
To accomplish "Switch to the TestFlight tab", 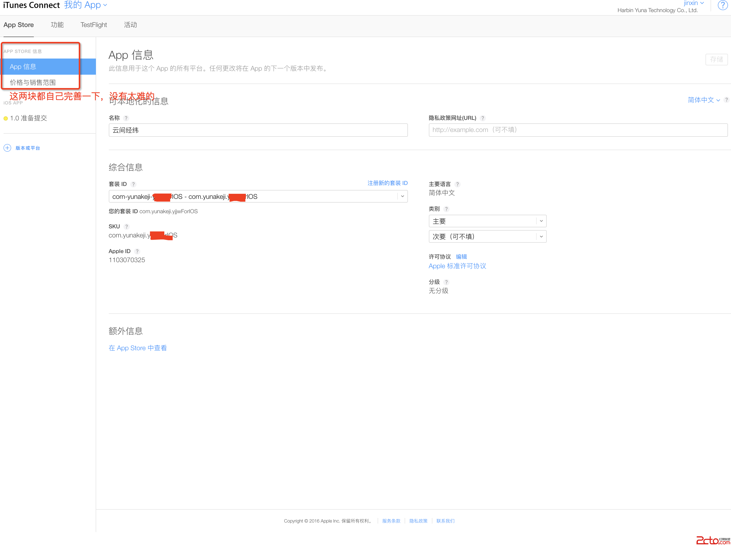I will (x=94, y=25).
